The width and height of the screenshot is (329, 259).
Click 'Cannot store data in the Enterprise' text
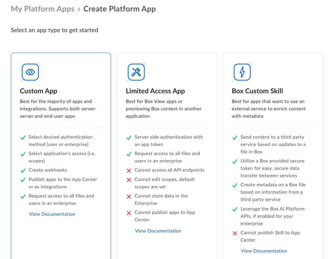click(161, 199)
